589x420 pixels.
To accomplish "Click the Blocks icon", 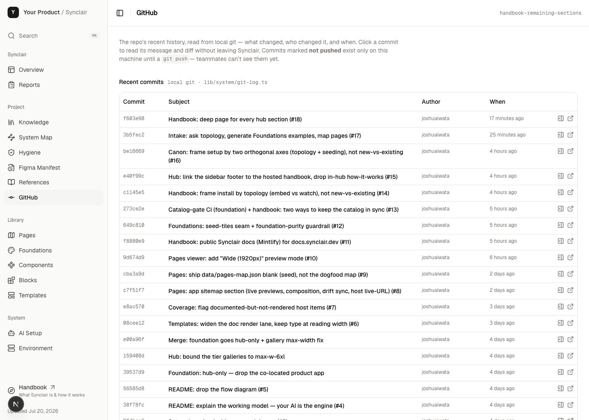I will pyautogui.click(x=11, y=280).
